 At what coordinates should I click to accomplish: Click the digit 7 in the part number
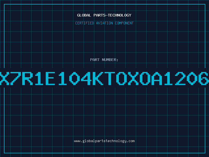[16, 78]
